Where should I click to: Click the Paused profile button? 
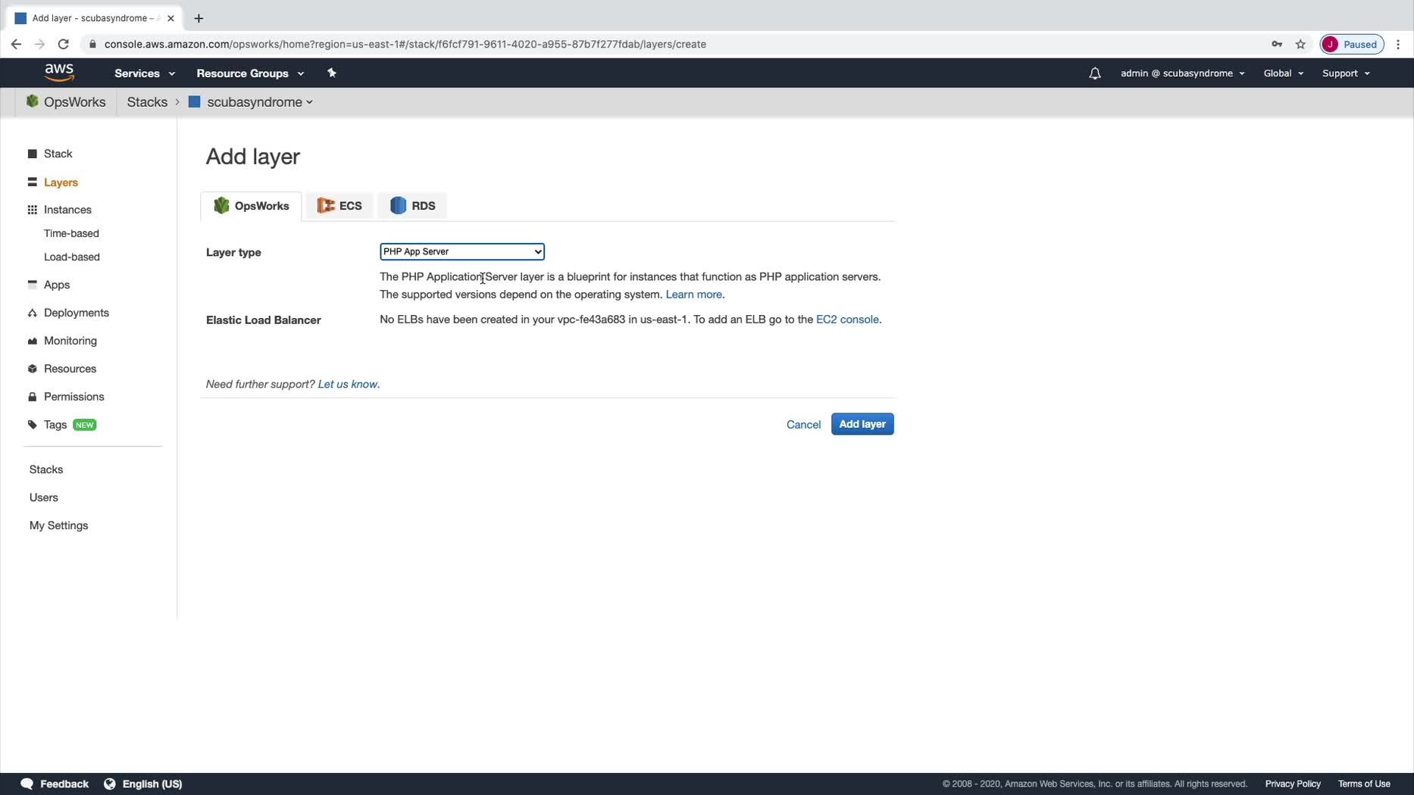coord(1352,44)
